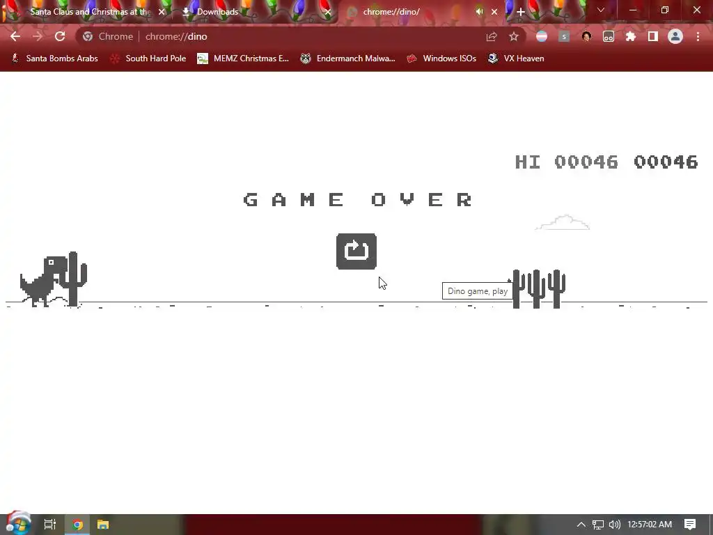Open the share this page icon
The width and height of the screenshot is (713, 535).
[x=491, y=36]
